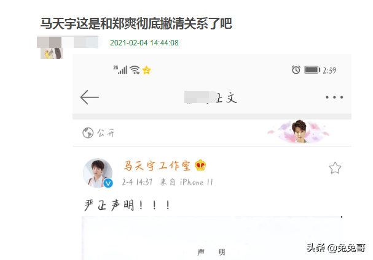Viewport: 373px width, 260px height.
Task: Click the yellow star status icon
Action: [146, 70]
